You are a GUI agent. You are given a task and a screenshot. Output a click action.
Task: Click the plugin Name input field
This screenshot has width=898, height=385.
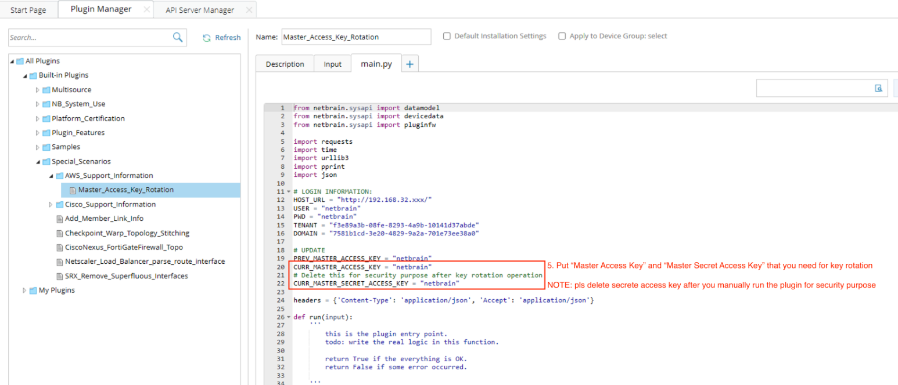pos(356,37)
